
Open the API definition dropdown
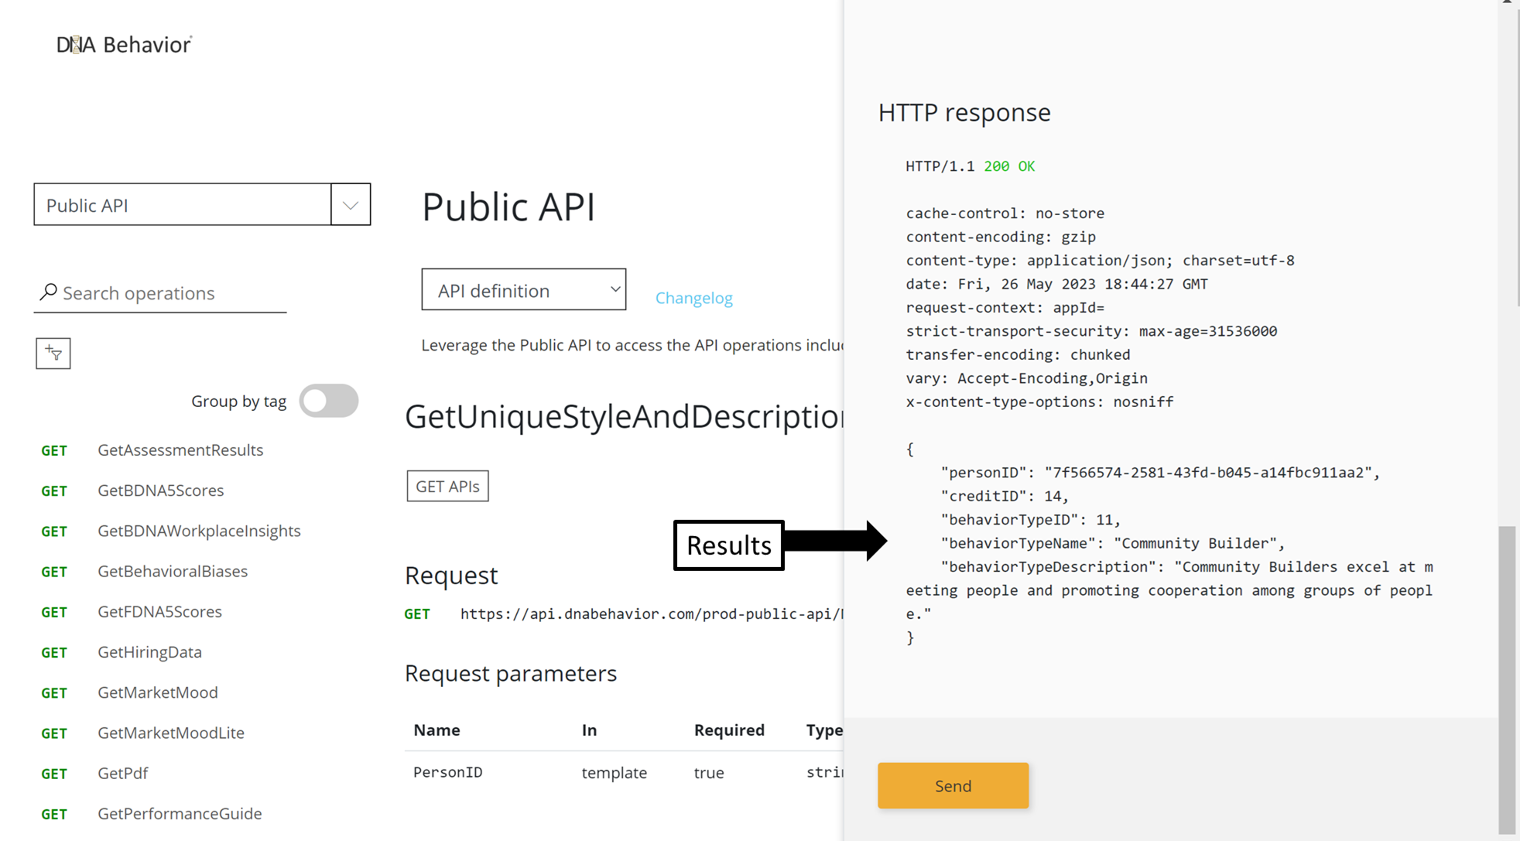[x=524, y=290]
